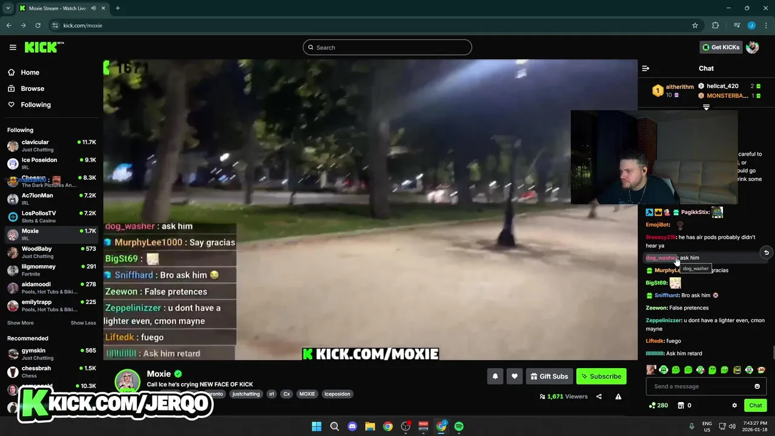Subscribe to Moxie's channel

tap(601, 376)
